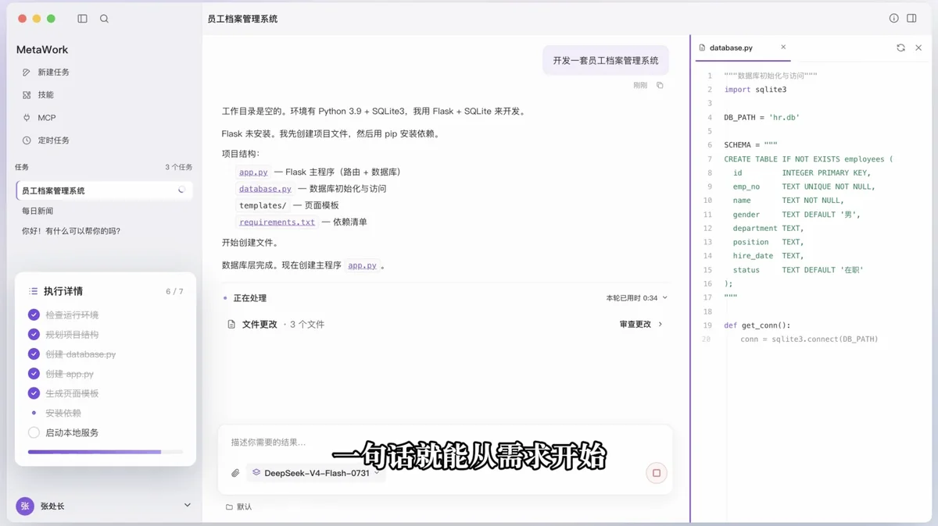Refresh the database.py preview
Image resolution: width=938 pixels, height=526 pixels.
tap(900, 48)
